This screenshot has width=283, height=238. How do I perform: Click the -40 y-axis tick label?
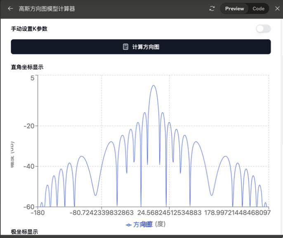coord(28,167)
